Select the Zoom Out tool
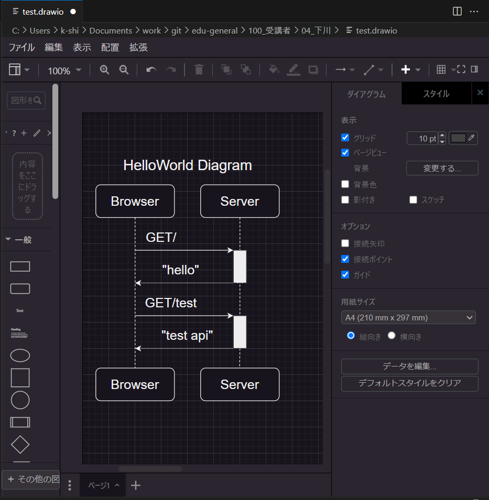The height and width of the screenshot is (500, 489). (x=124, y=69)
